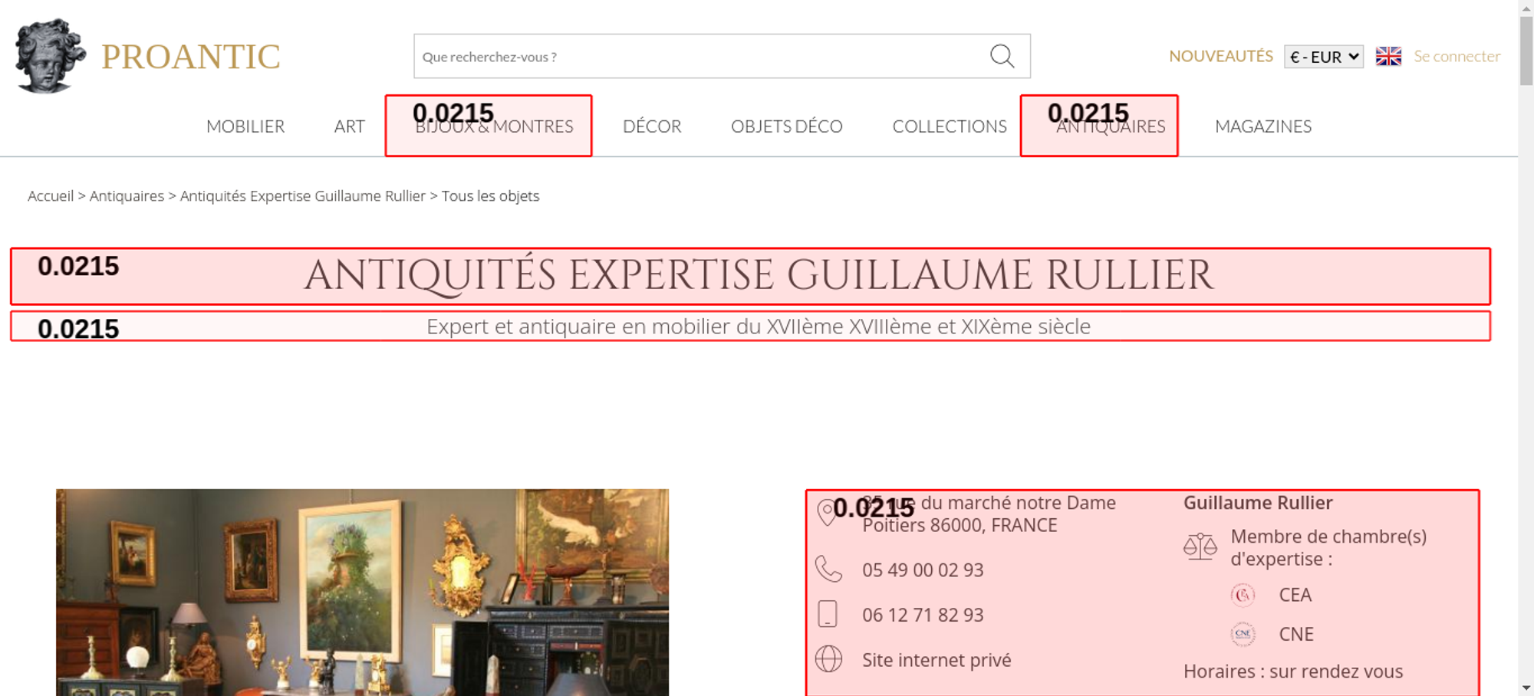Open the Bijoux & Montres menu
The width and height of the screenshot is (1534, 696).
[x=494, y=126]
